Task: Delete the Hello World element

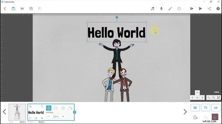Action: pyautogui.click(x=36, y=118)
